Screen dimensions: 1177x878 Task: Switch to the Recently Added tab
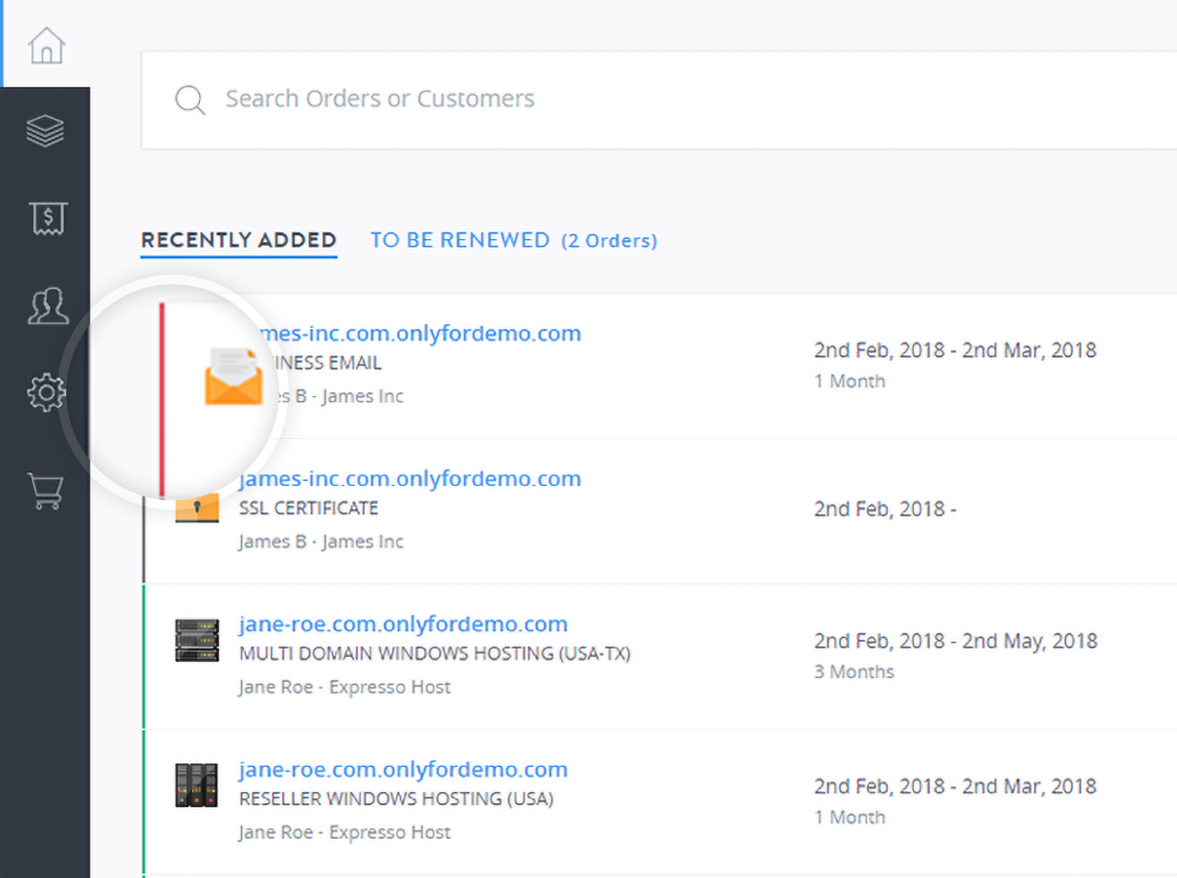tap(238, 240)
